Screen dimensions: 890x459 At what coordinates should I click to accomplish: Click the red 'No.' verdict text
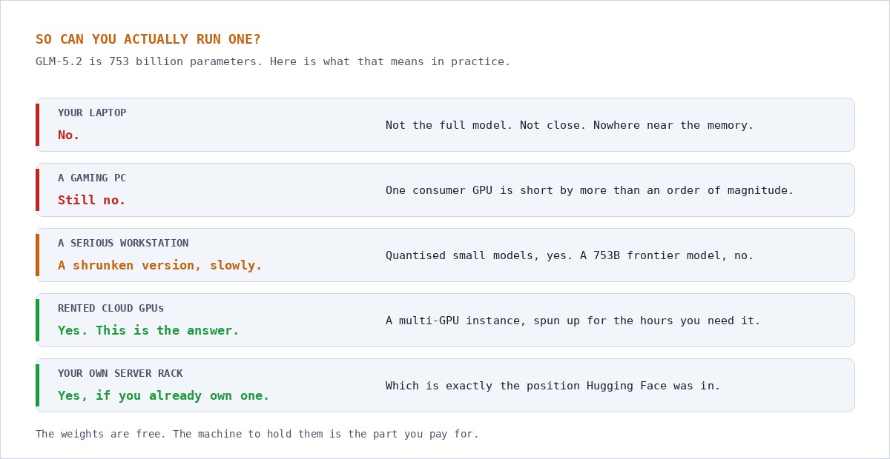click(x=69, y=135)
